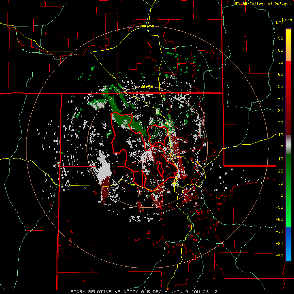Screen dimensions: 294x294
Task: Click the "100 NMI" range ring label
Action: (x=147, y=26)
